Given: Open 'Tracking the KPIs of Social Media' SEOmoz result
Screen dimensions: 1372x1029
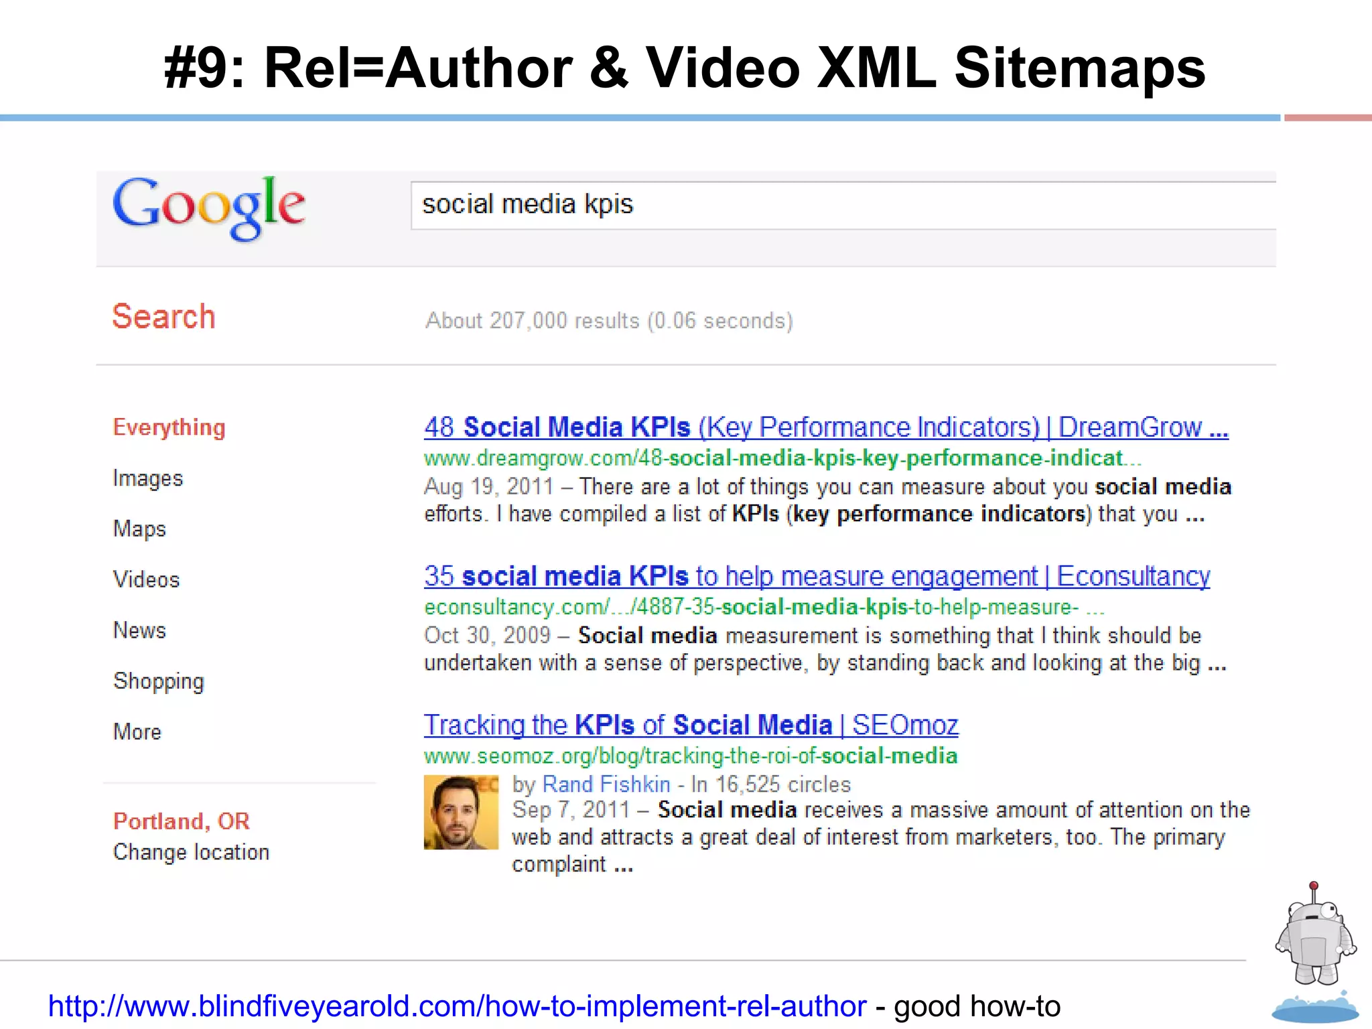Looking at the screenshot, I should pyautogui.click(x=691, y=725).
